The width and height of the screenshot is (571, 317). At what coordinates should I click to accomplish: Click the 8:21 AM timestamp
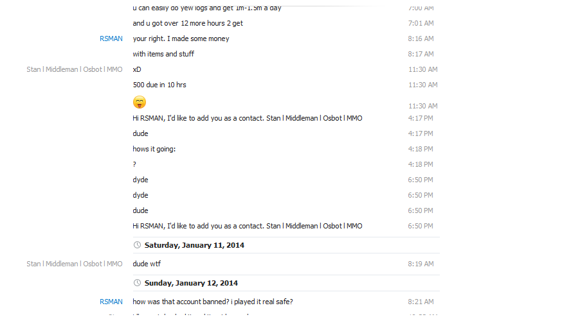pos(421,302)
